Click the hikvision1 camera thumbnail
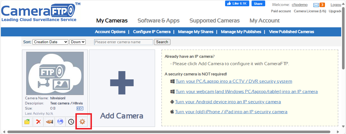Image resolution: width=346 pixels, height=134 pixels. coord(55,73)
